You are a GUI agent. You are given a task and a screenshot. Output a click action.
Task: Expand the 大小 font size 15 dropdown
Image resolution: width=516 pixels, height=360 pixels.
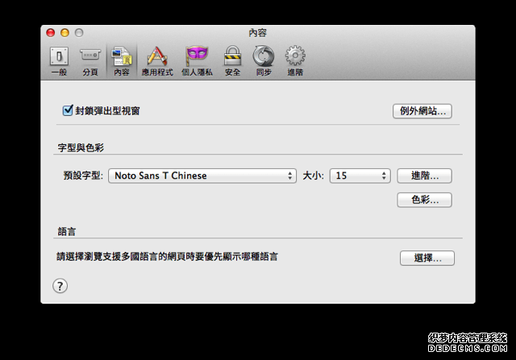point(360,176)
